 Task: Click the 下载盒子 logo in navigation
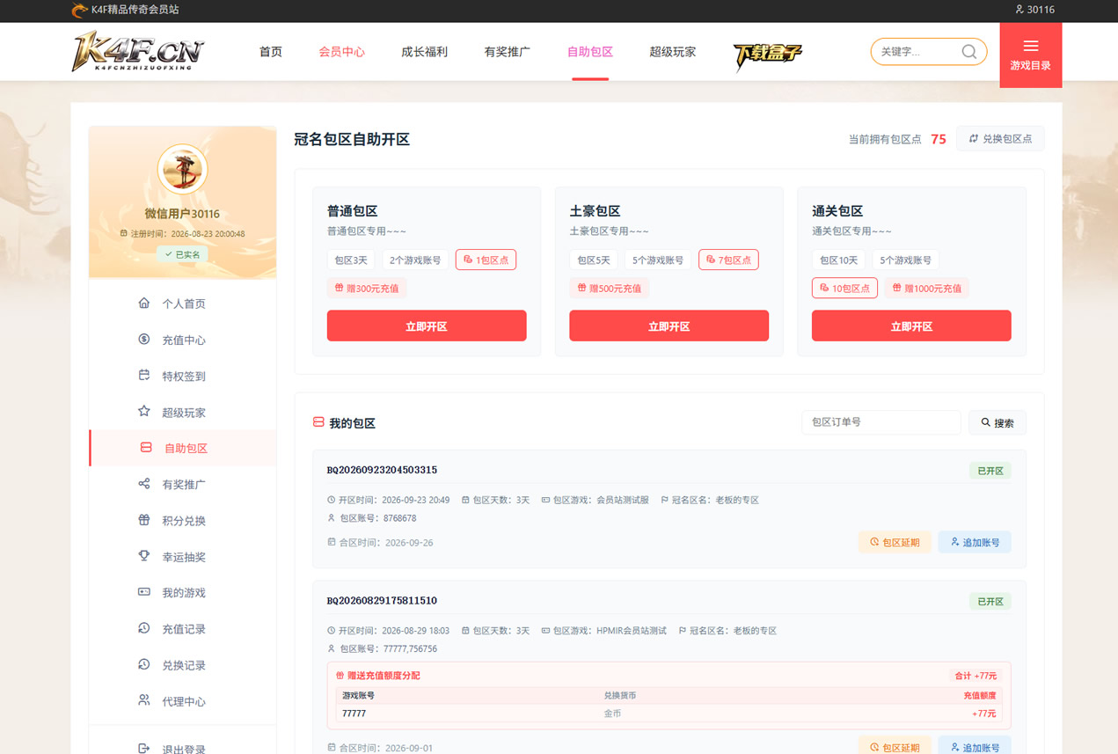tap(768, 55)
